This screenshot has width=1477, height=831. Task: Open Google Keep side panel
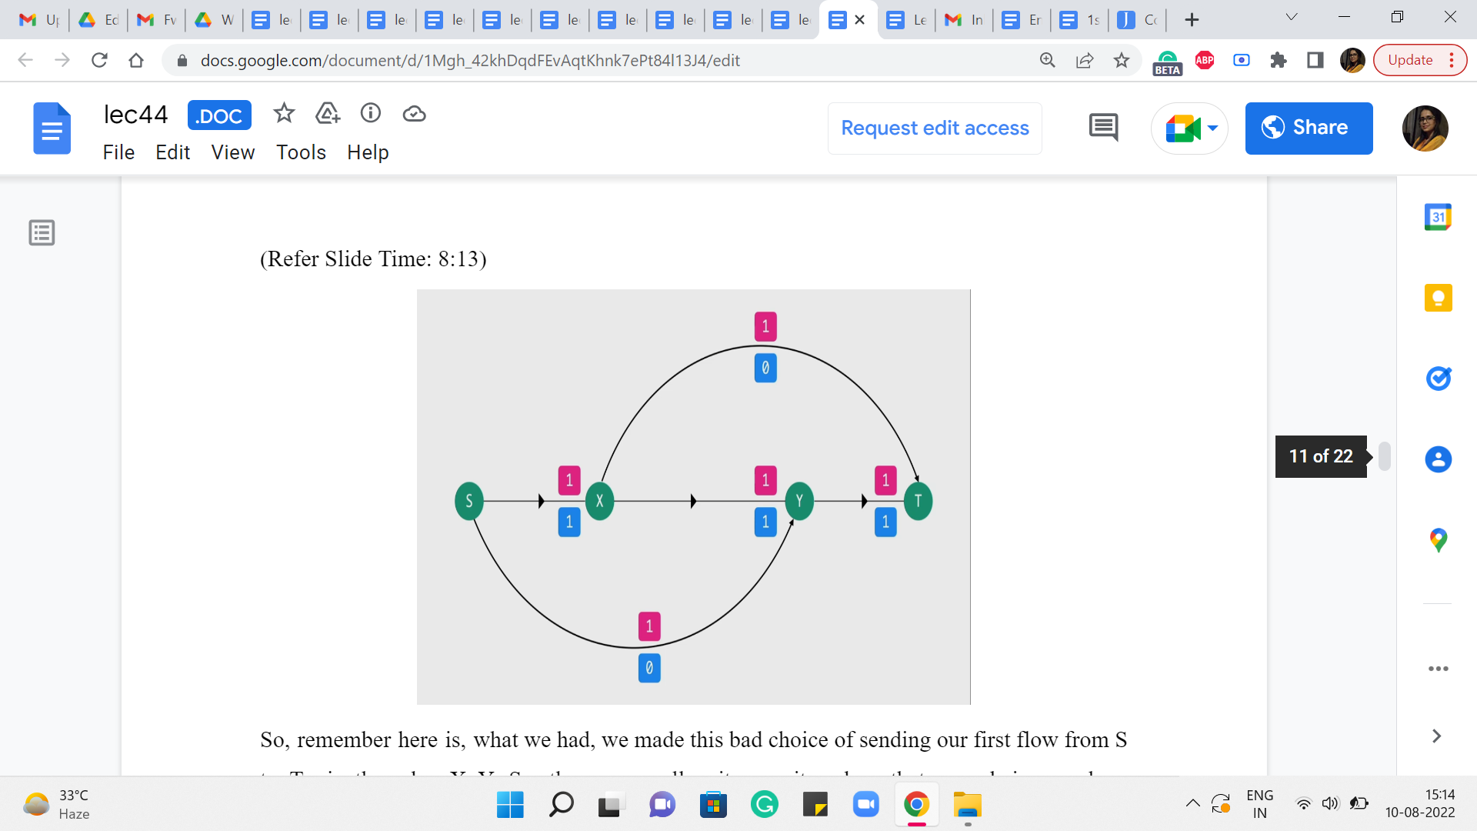pos(1438,298)
